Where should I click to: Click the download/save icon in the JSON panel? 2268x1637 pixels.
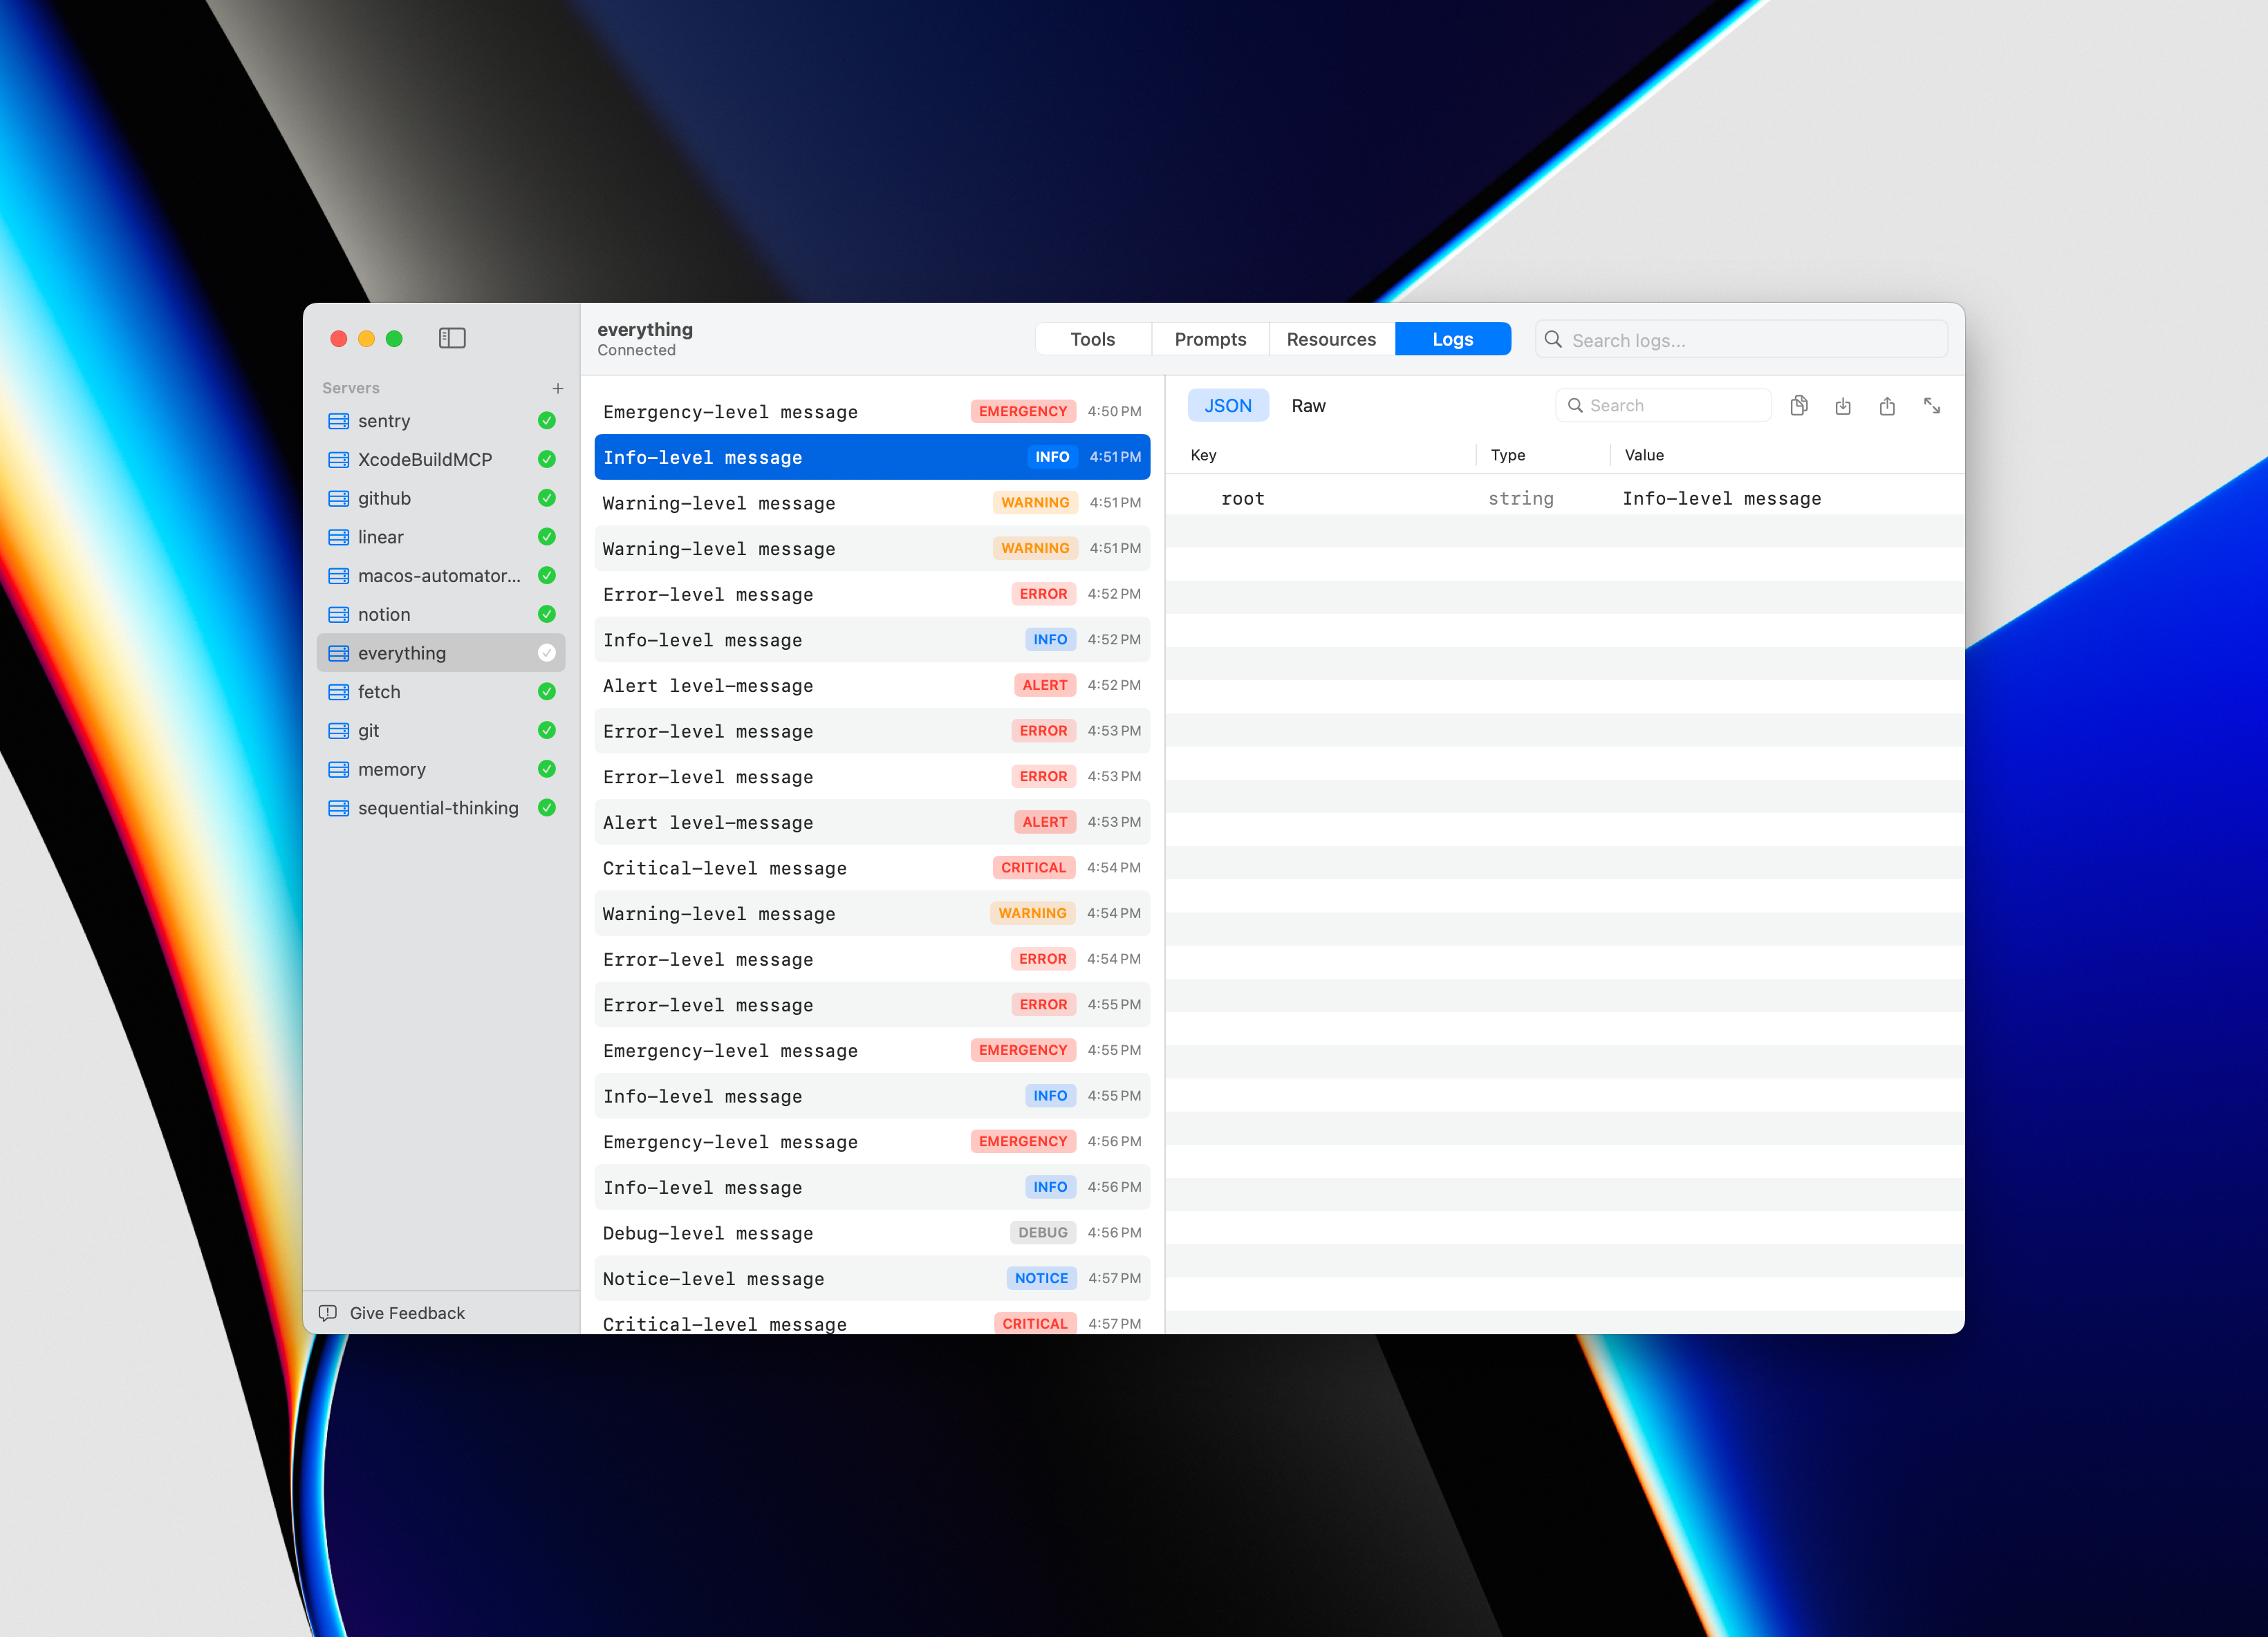(x=1842, y=405)
